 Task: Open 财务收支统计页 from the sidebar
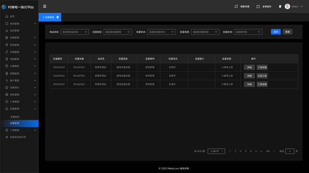18,137
